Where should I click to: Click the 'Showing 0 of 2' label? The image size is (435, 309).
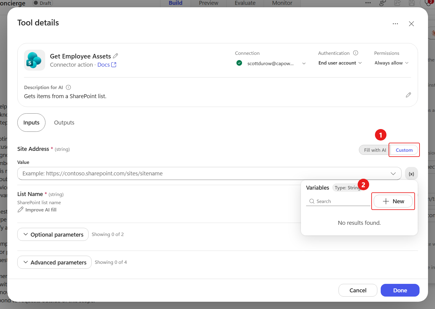[x=108, y=234]
